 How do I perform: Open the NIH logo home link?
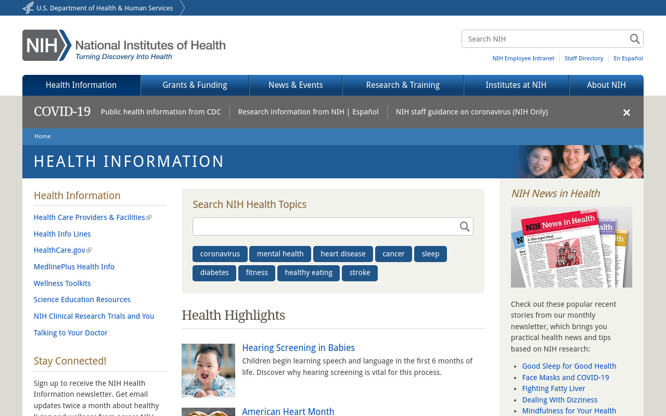(x=124, y=45)
